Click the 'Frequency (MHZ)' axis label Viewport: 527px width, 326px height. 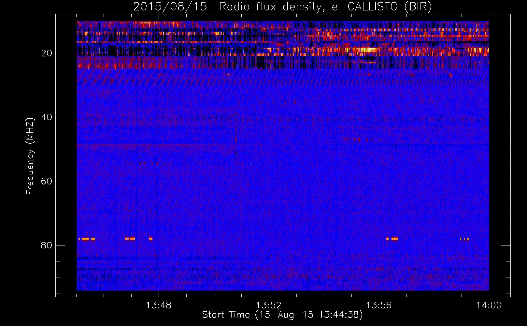pyautogui.click(x=30, y=156)
